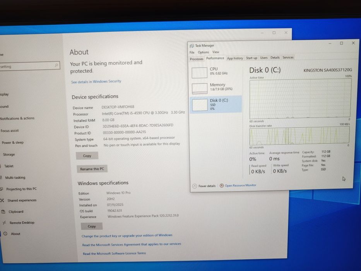This screenshot has height=271, width=361.
Task: Copy the device specifications
Action: point(87,156)
